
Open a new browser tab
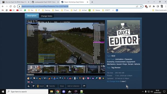[x=92, y=2]
